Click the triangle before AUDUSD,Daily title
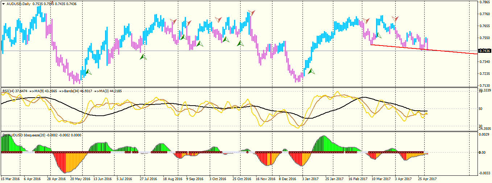492x183 pixels. [4, 4]
